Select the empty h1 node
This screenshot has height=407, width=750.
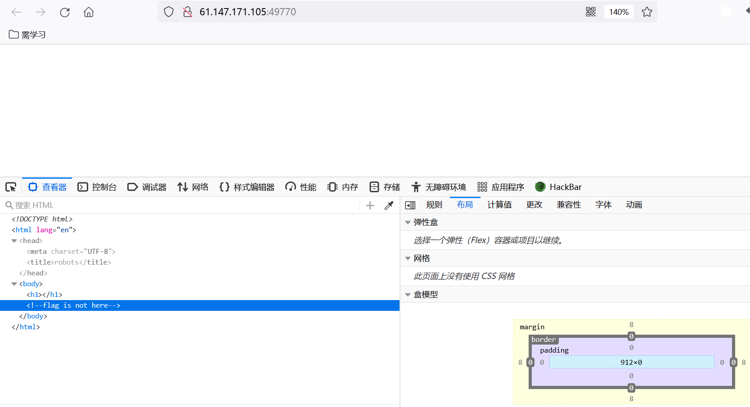click(45, 295)
